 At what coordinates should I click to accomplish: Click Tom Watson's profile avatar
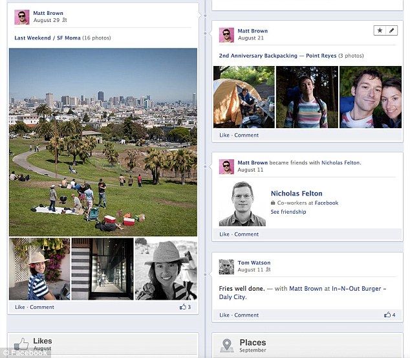226,266
